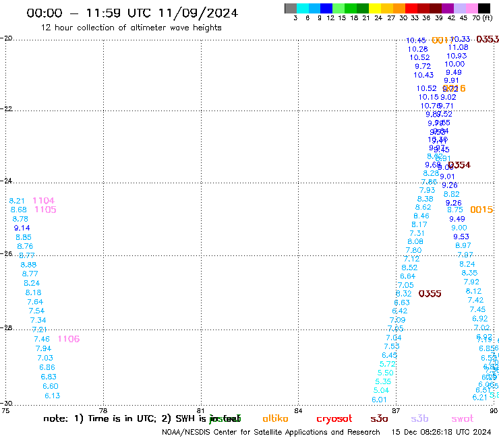
Task: Click the timestamp '15 Dec 08:26:18 UTC 2024'
Action: click(x=441, y=433)
